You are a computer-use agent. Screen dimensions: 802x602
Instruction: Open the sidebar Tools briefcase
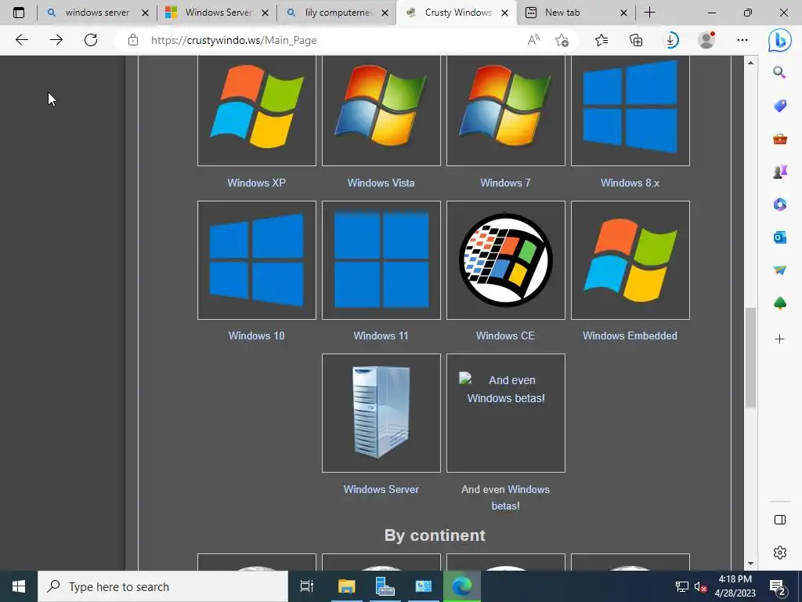pos(779,139)
